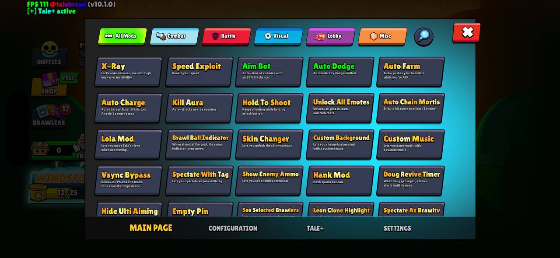Select the See Selected Brawlers card
Viewport: 560px width, 258px height.
point(269,210)
